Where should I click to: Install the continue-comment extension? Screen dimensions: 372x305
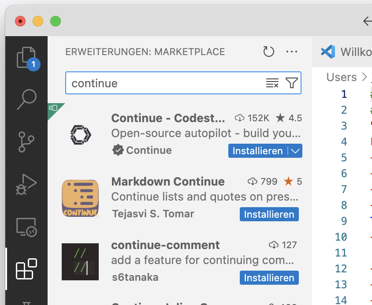coord(269,278)
